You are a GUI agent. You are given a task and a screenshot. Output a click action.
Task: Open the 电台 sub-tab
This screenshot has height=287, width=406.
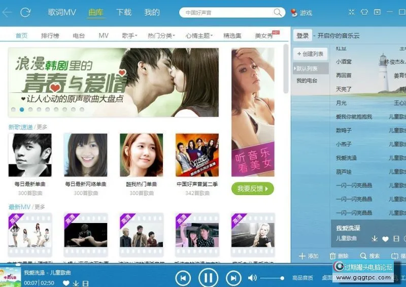point(79,36)
